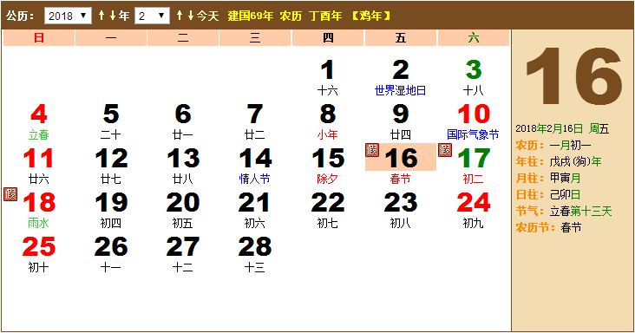Select day 20 初五

tap(183, 210)
